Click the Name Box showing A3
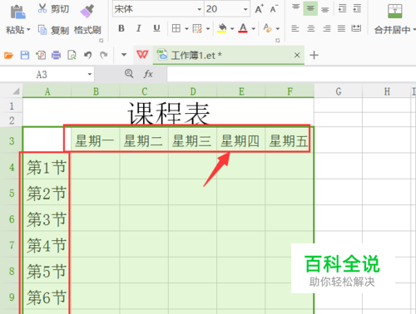Screen dimensions: 416x314 tap(42, 74)
